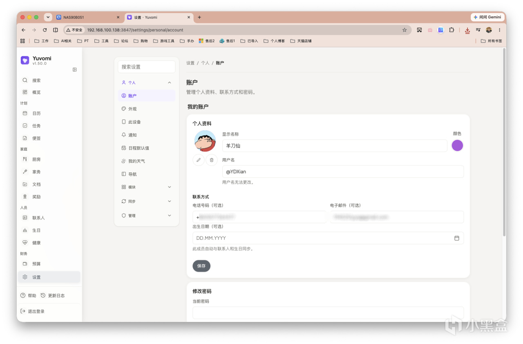Click 个人 in the breadcrumb
The height and width of the screenshot is (344, 523).
coord(205,63)
